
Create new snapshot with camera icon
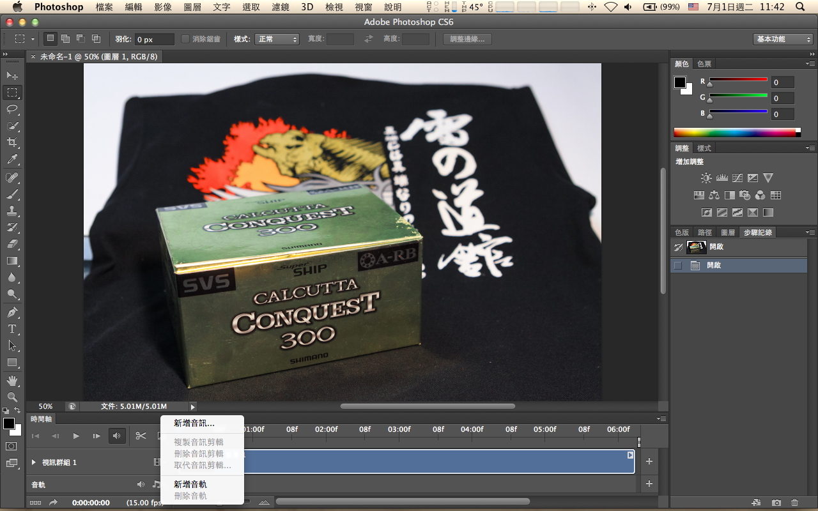(x=776, y=503)
